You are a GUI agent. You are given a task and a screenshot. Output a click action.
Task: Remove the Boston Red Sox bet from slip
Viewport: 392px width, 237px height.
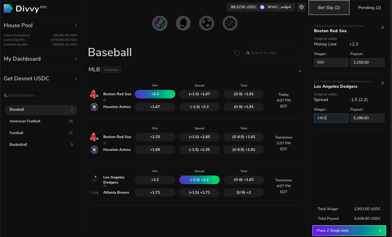(x=383, y=27)
